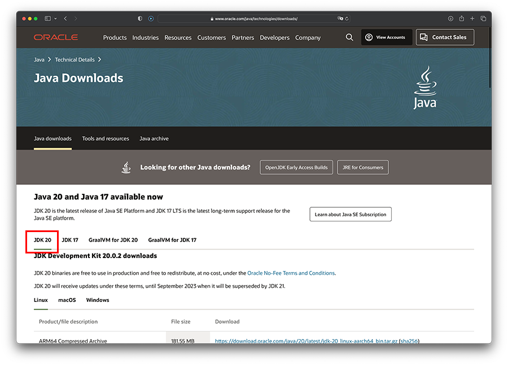Open a new tab with plus icon
Screen dimensions: 508x365
[472, 19]
